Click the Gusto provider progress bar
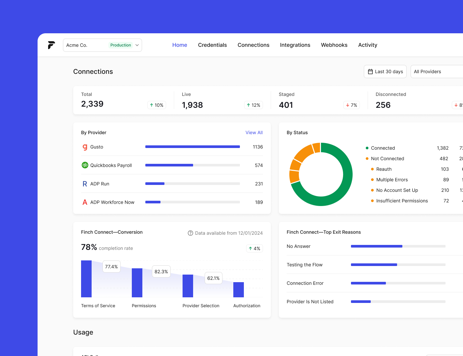Screen dimensions: 463x356 click(x=192, y=147)
